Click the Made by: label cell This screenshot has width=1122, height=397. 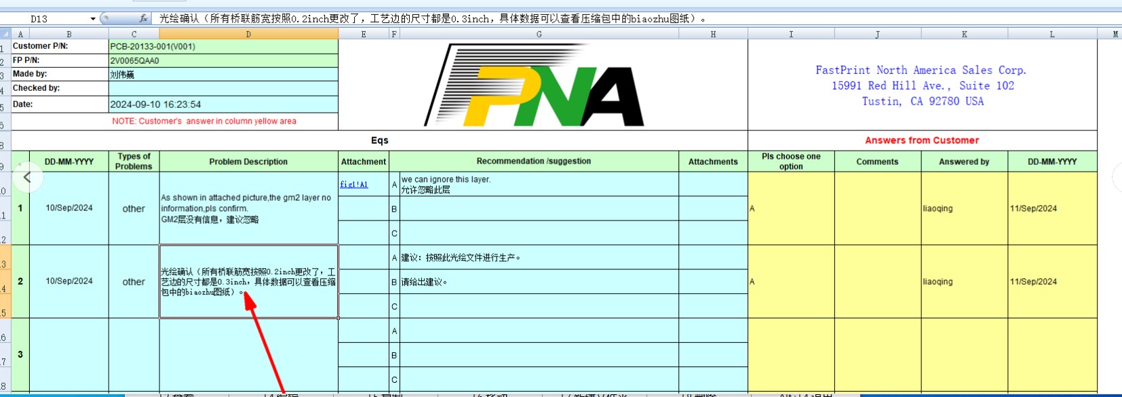coord(60,74)
